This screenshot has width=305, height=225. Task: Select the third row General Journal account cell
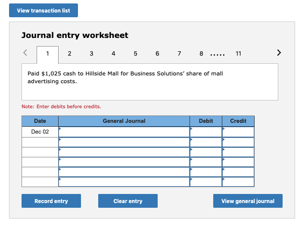point(124,152)
